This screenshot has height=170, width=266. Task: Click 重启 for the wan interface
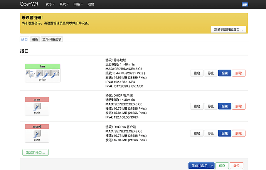coord(197,106)
